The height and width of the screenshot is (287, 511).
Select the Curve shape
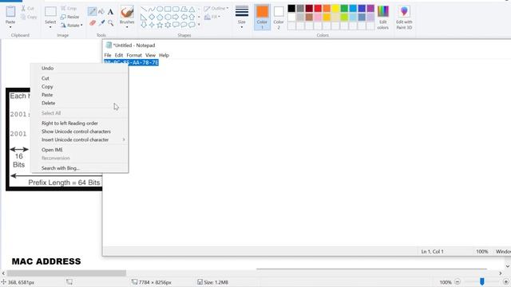(x=152, y=9)
